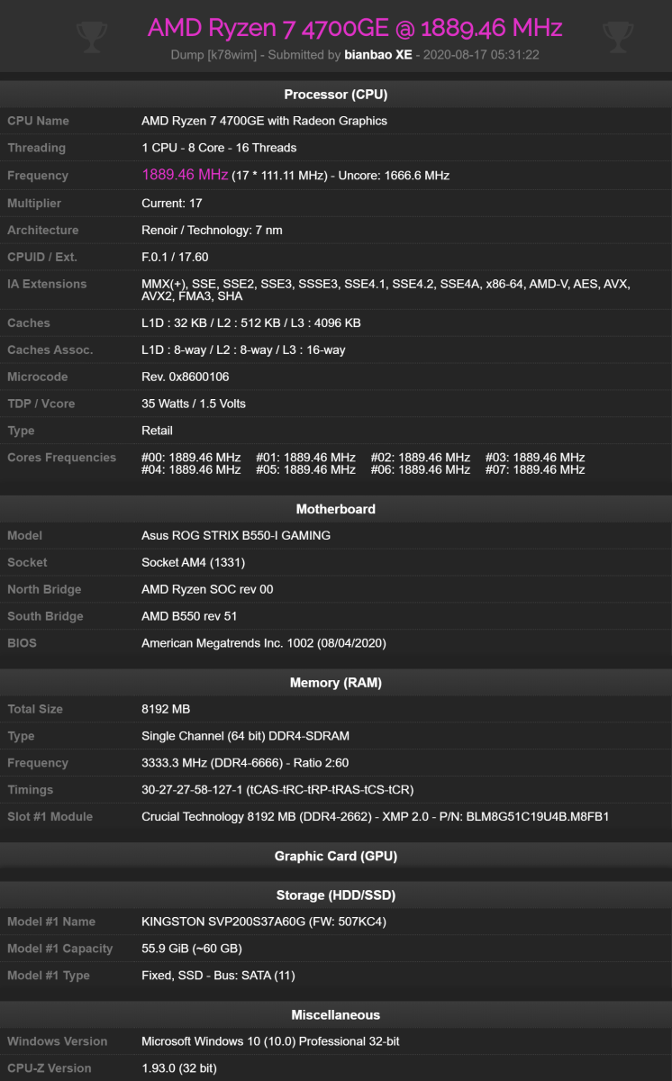The image size is (672, 1081).
Task: Click 'Single Channel (64 bit) DDR4-SDRAM' value
Action: (x=245, y=737)
